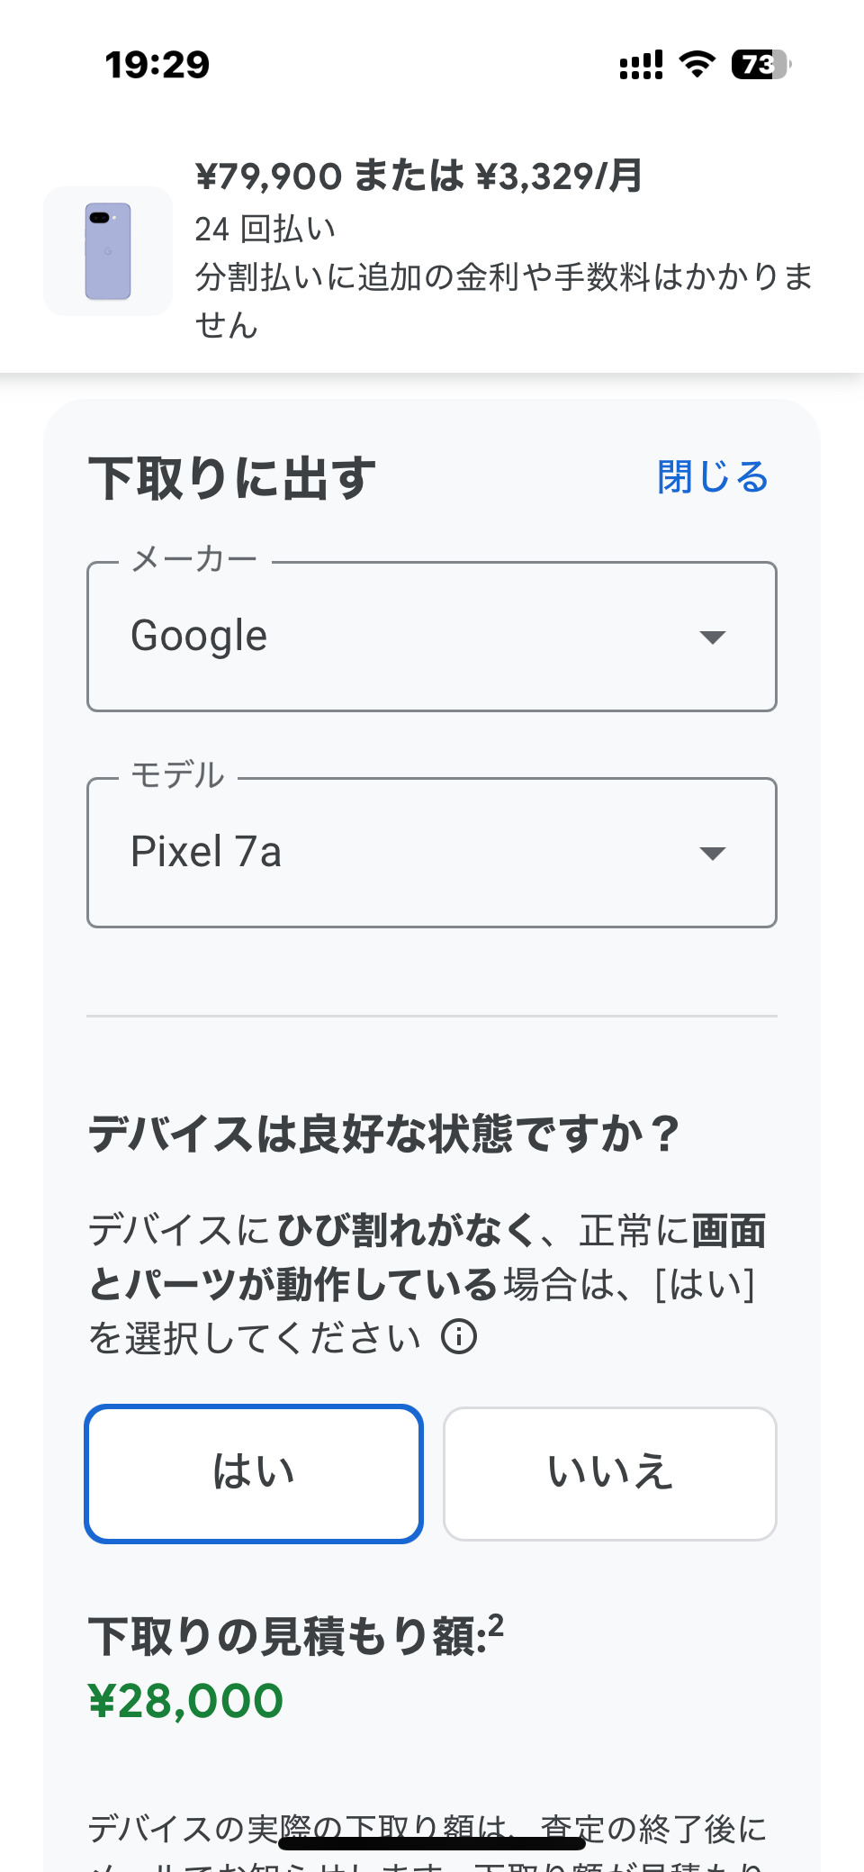The image size is (864, 1872).
Task: Tap the 19:29 clock in status bar
Action: (x=157, y=65)
